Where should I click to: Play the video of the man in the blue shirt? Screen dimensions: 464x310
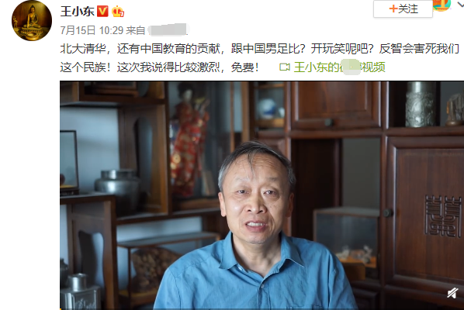(x=262, y=195)
